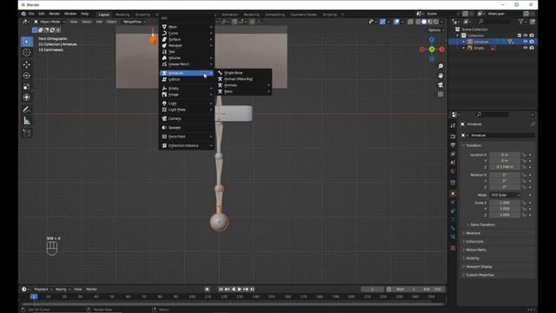Click the outliner filter funnel icon
Viewport: 556px width, 313px height.
pyautogui.click(x=521, y=22)
